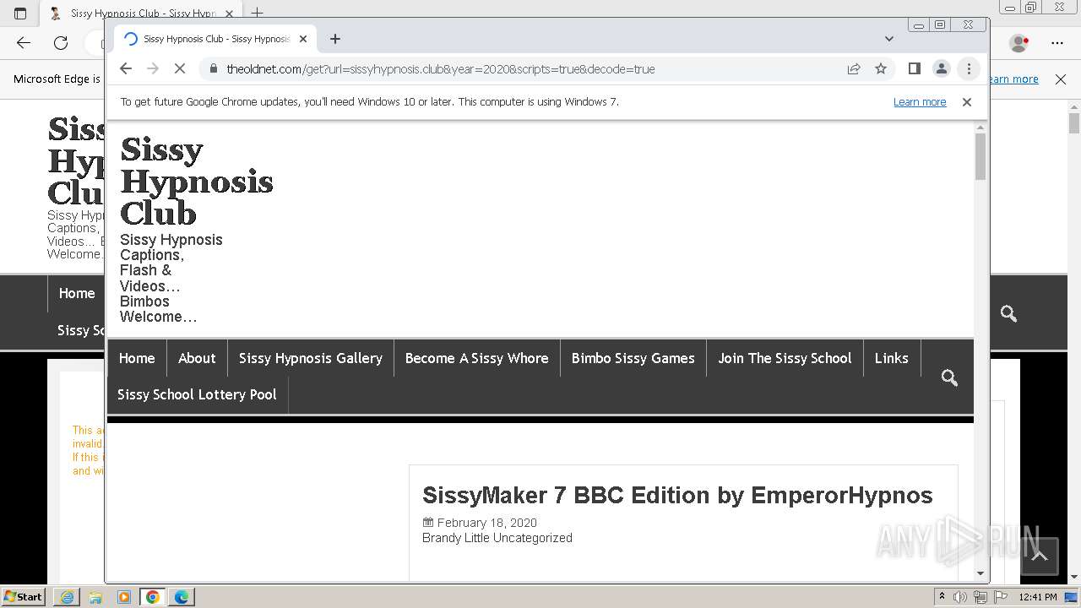Open Windows Media Player taskbar icon
Viewport: 1081px width, 608px height.
[x=124, y=597]
